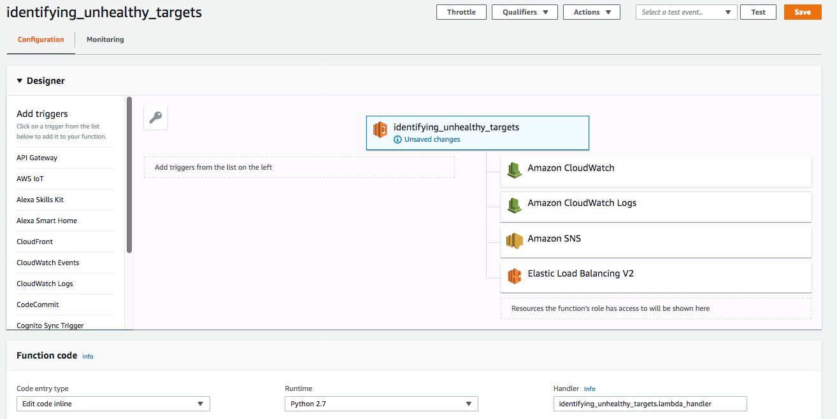Click the Elastic Load Balancing V2 icon
Screen dimensions: 837x419
[x=515, y=275]
